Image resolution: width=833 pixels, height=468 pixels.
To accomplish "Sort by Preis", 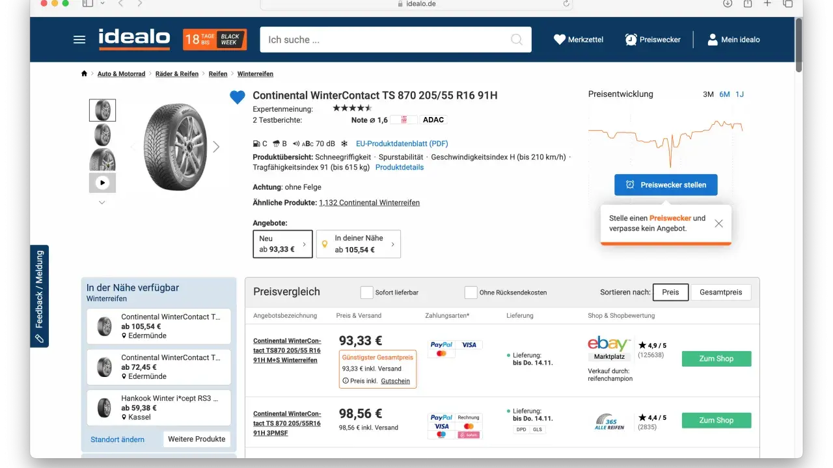I will point(670,292).
